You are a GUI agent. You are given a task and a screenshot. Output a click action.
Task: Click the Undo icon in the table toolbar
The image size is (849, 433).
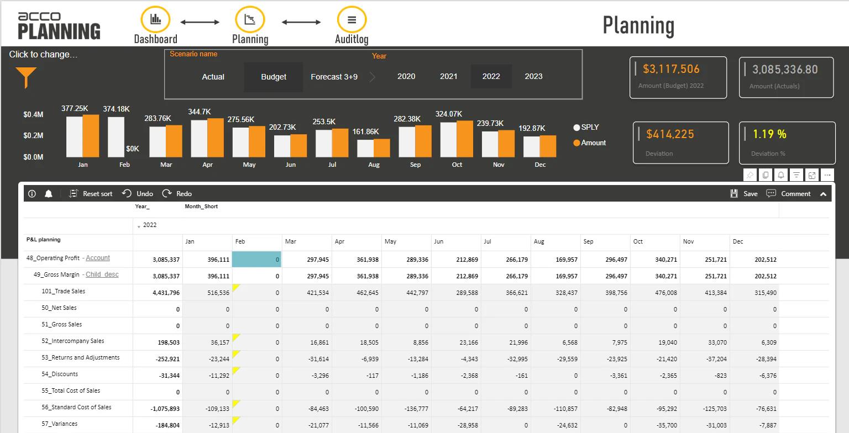[x=137, y=193]
